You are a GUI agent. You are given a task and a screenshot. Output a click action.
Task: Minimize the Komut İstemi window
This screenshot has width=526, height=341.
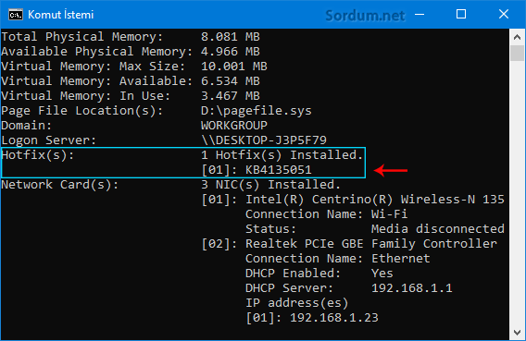420,15
